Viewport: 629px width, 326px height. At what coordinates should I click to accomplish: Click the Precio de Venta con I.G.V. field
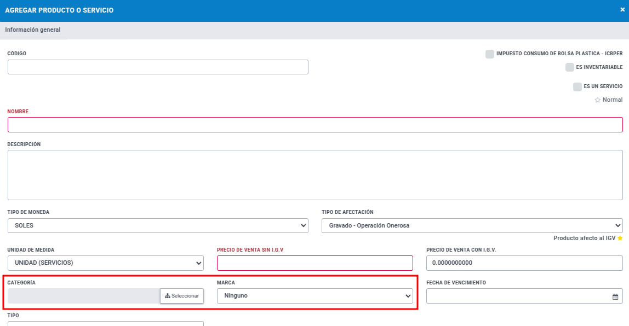[524, 263]
